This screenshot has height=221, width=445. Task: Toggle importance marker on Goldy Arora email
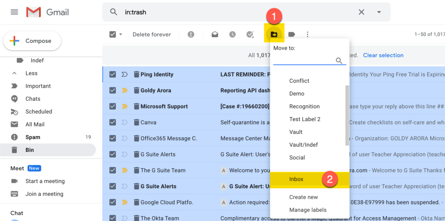point(124,90)
